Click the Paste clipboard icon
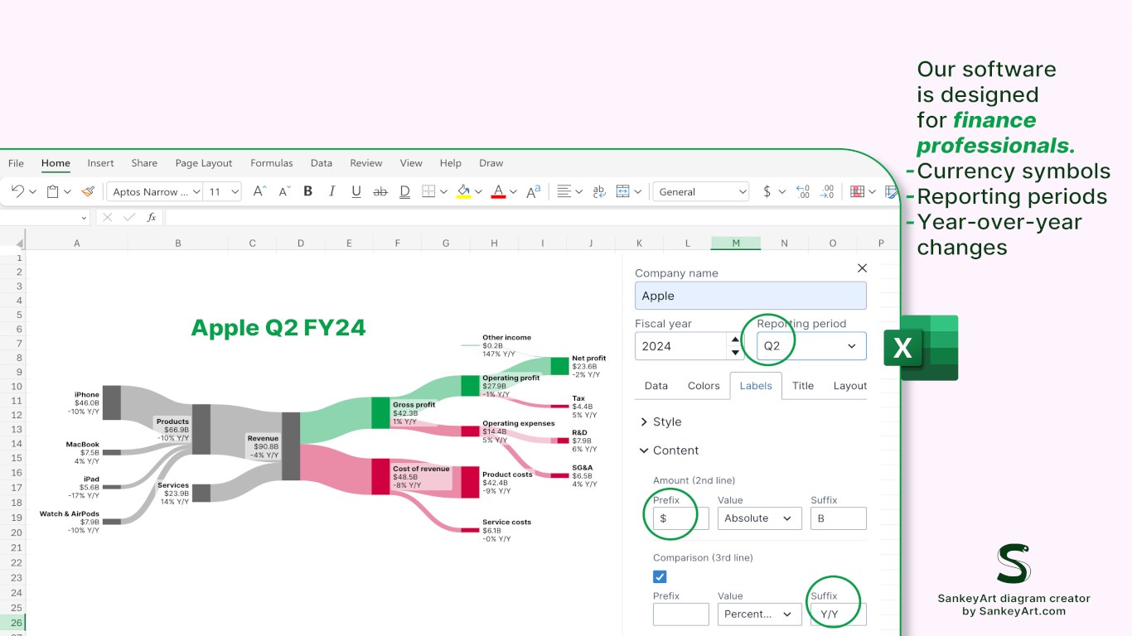This screenshot has width=1132, height=636. point(52,191)
